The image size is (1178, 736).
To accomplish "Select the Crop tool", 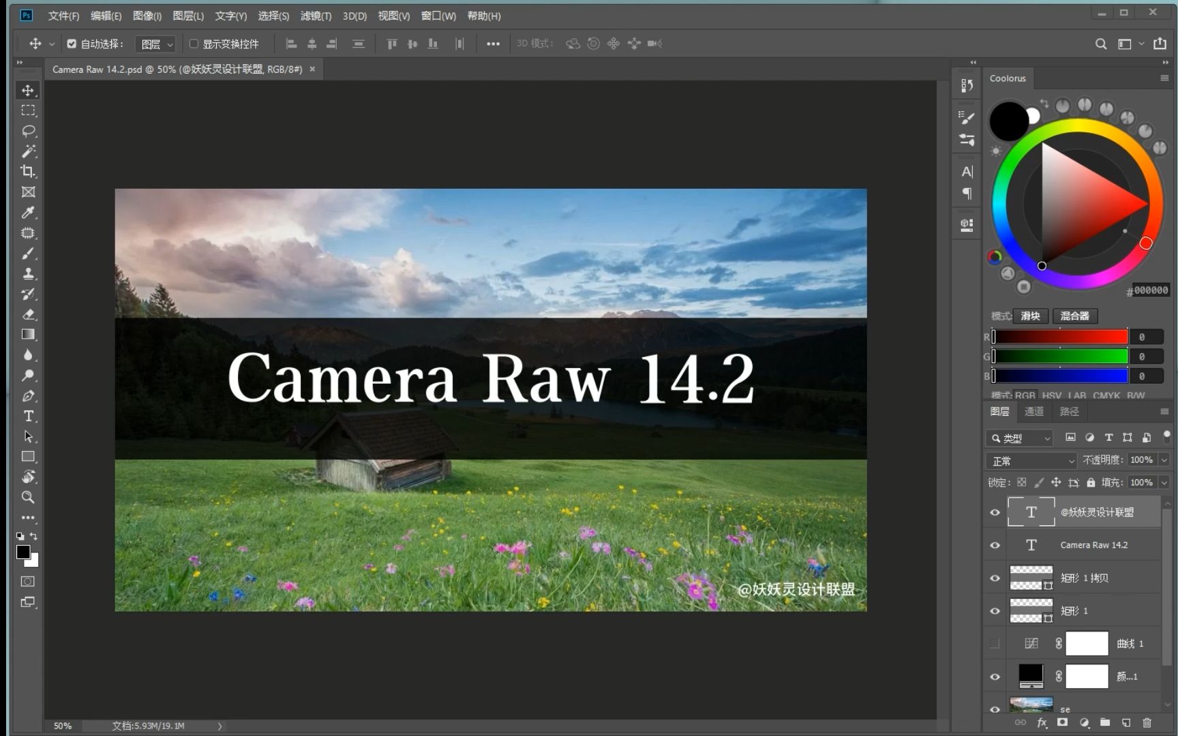I will 28,172.
